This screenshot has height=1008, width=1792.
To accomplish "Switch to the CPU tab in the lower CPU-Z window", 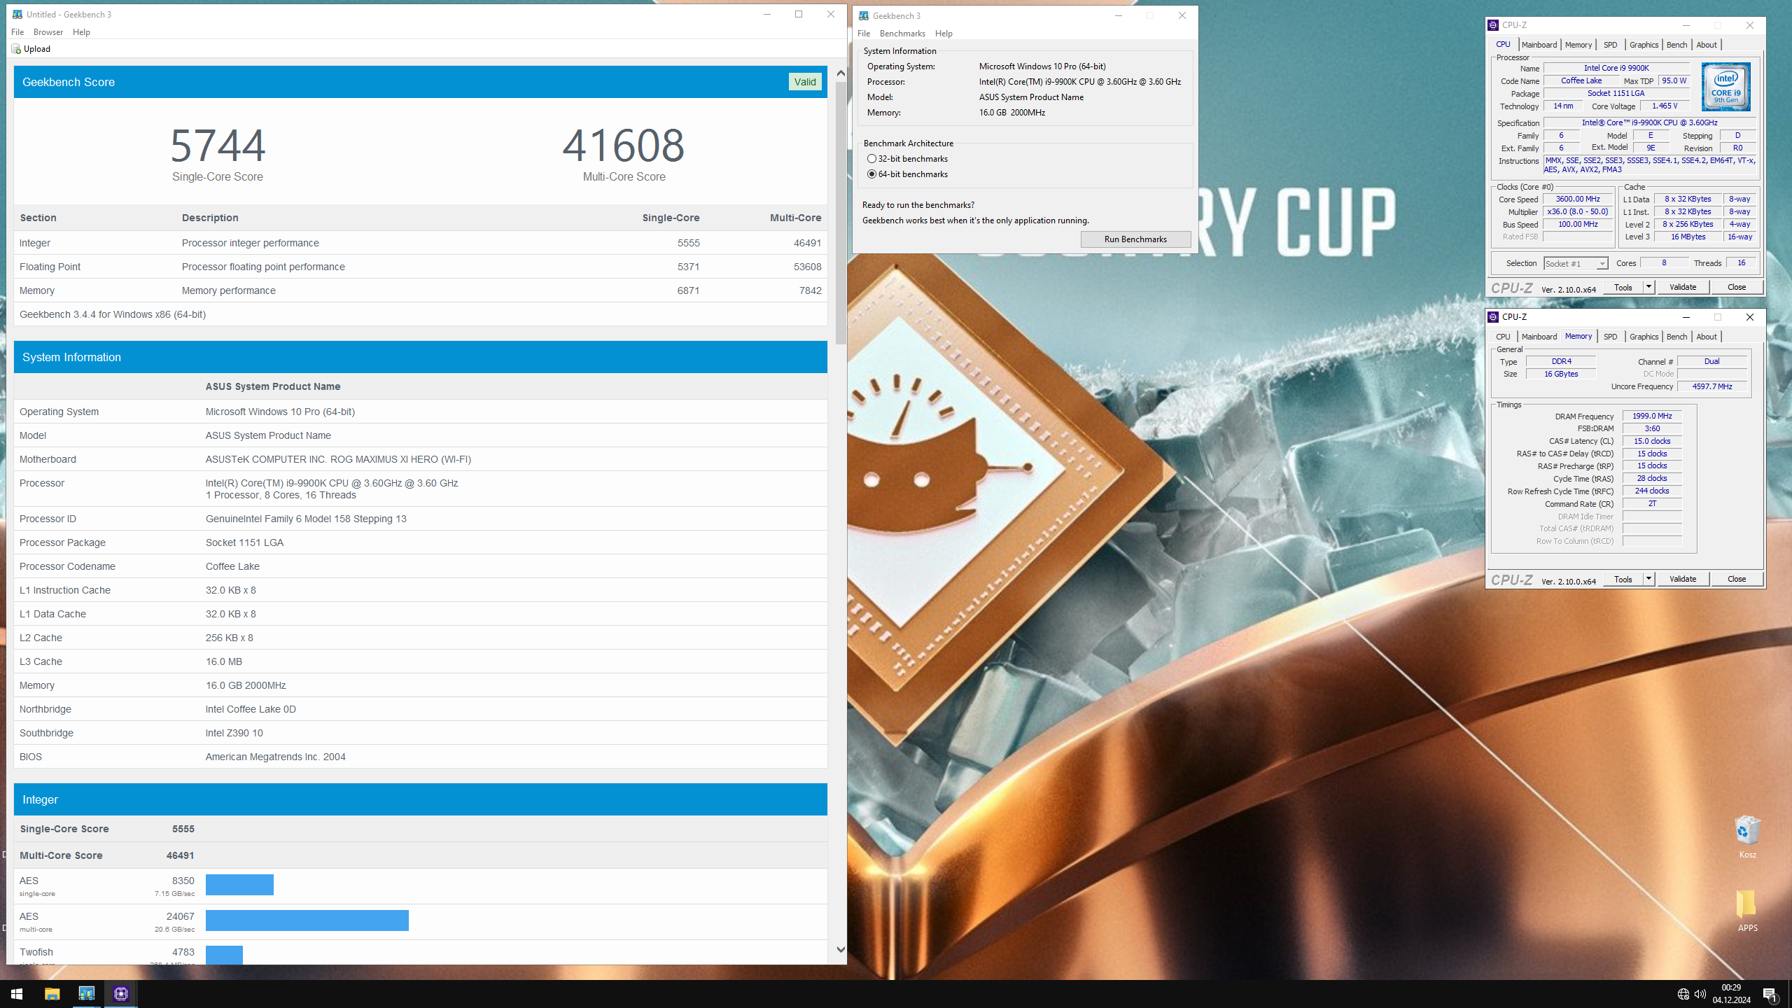I will 1503,337.
